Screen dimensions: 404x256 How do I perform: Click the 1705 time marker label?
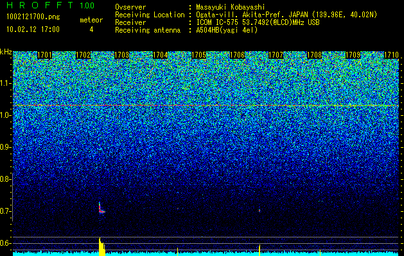199,55
